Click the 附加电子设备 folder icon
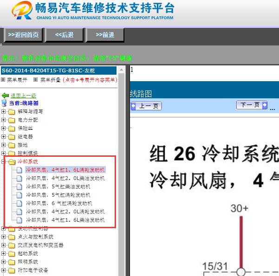The height and width of the screenshot is (276, 279). (12, 270)
